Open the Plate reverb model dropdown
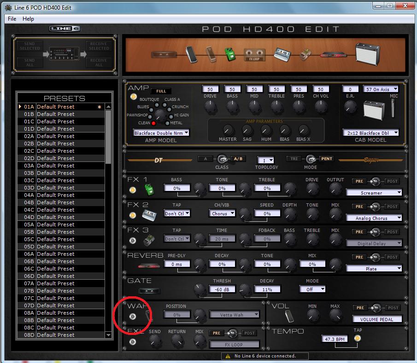Viewport: 417px width, 363px height. [374, 269]
